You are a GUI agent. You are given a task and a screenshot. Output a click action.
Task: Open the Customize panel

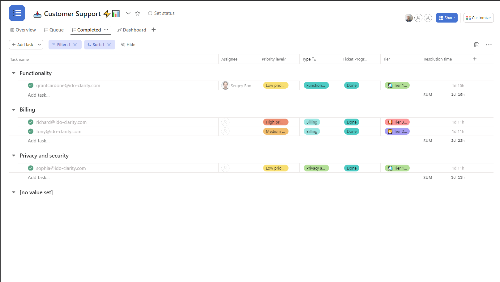(x=478, y=18)
